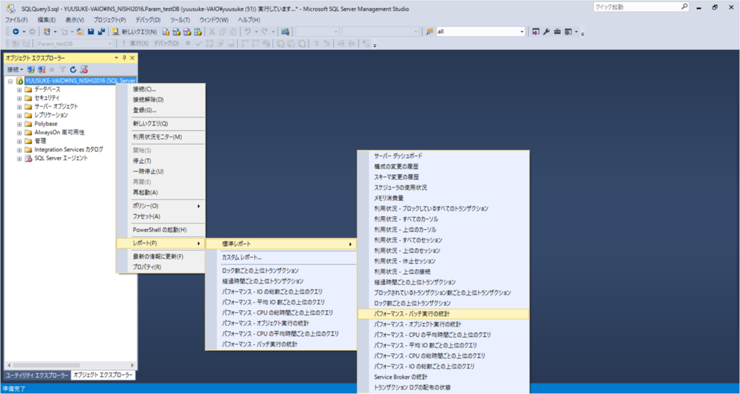Screen dimensions: 740x394
Task: Open the activity monitor toolbar icon
Action: coord(285,32)
